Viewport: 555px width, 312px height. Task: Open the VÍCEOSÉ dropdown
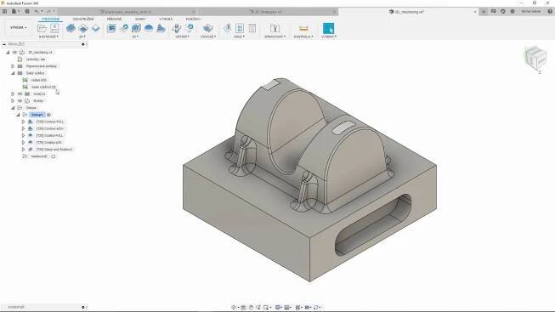point(208,37)
